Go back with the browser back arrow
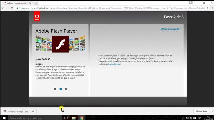214x120 pixels. pos(3,8)
